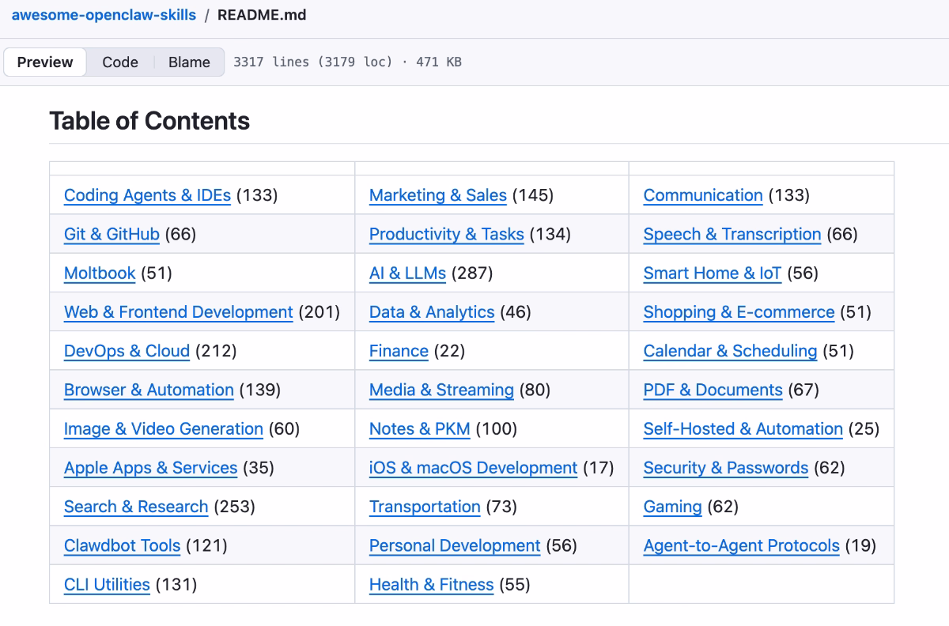This screenshot has width=949, height=626.
Task: Go to Search & Research category
Action: (x=135, y=507)
